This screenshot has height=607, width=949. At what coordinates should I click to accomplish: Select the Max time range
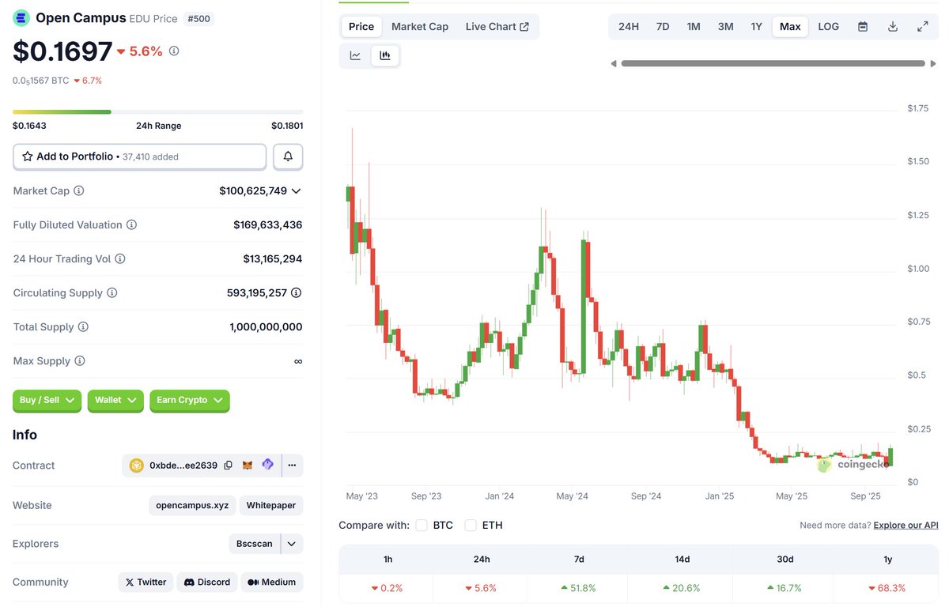(x=790, y=27)
